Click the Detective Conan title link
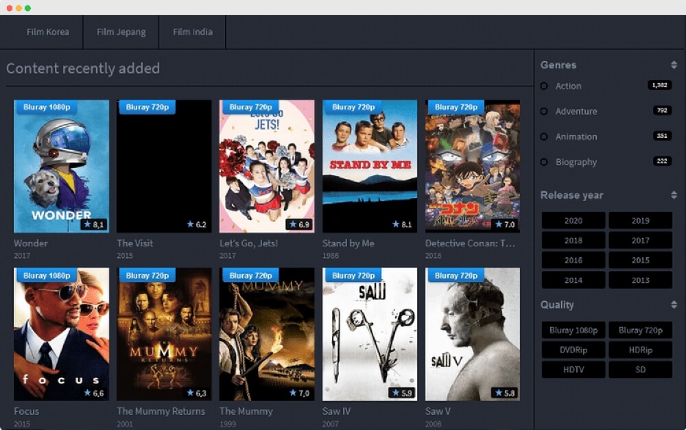The width and height of the screenshot is (686, 430). pyautogui.click(x=470, y=243)
